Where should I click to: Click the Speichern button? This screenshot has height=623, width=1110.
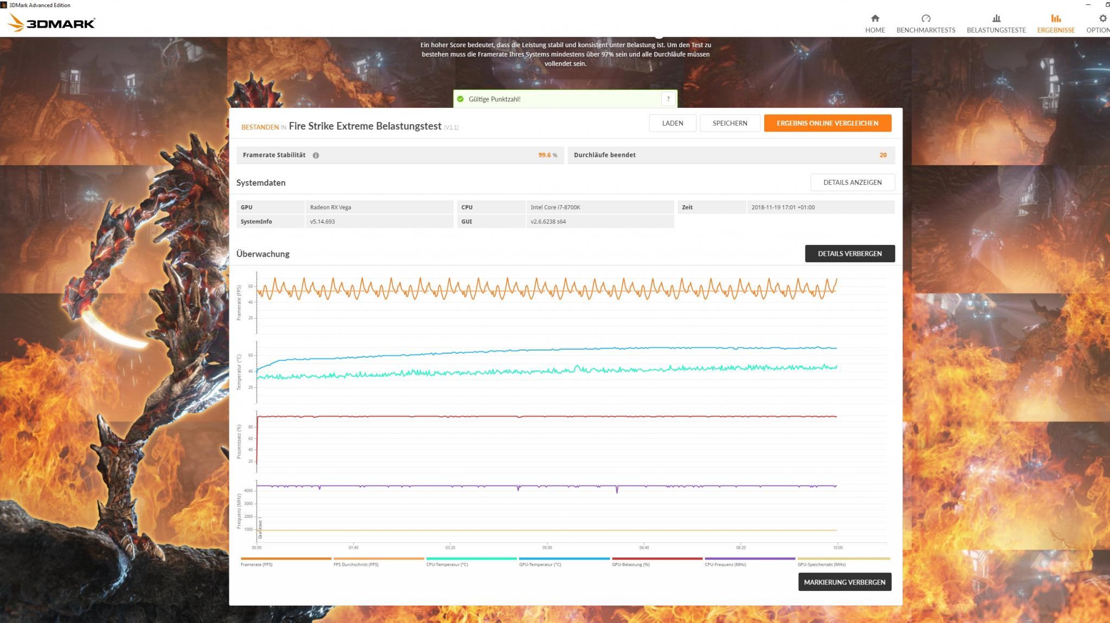point(730,123)
